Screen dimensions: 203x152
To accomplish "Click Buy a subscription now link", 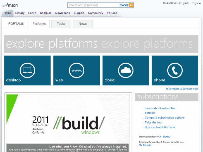I will (160, 127).
